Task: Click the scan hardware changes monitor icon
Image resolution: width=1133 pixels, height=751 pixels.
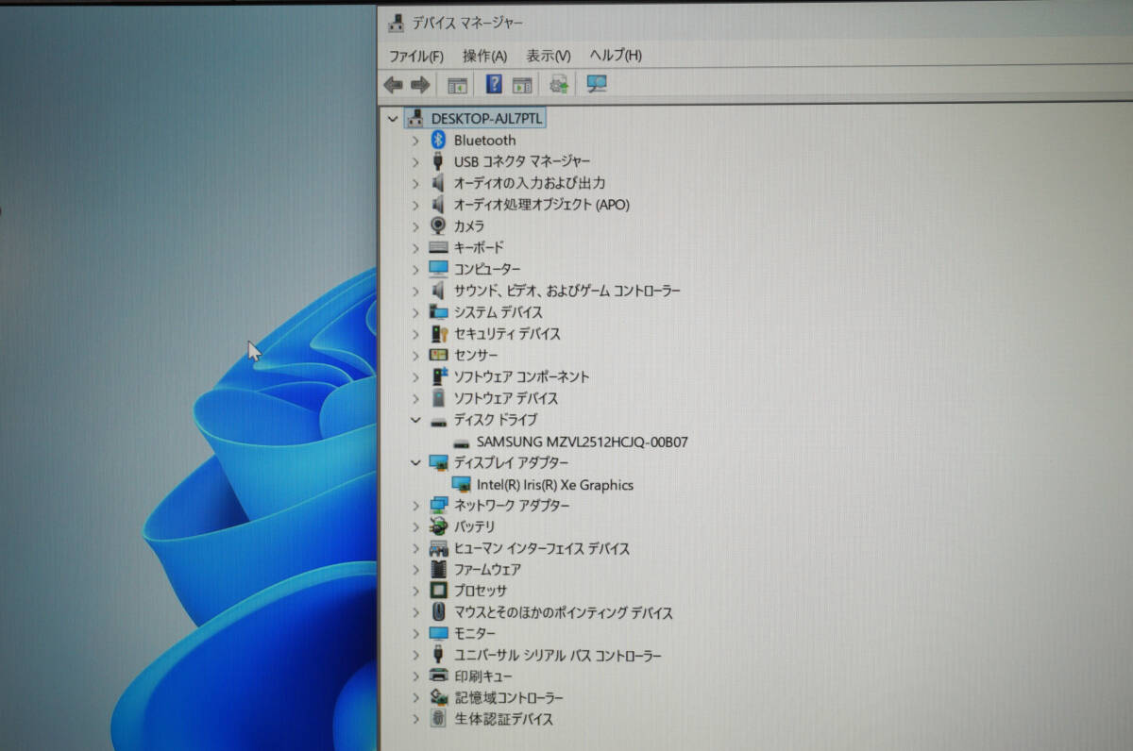Action: (x=597, y=84)
